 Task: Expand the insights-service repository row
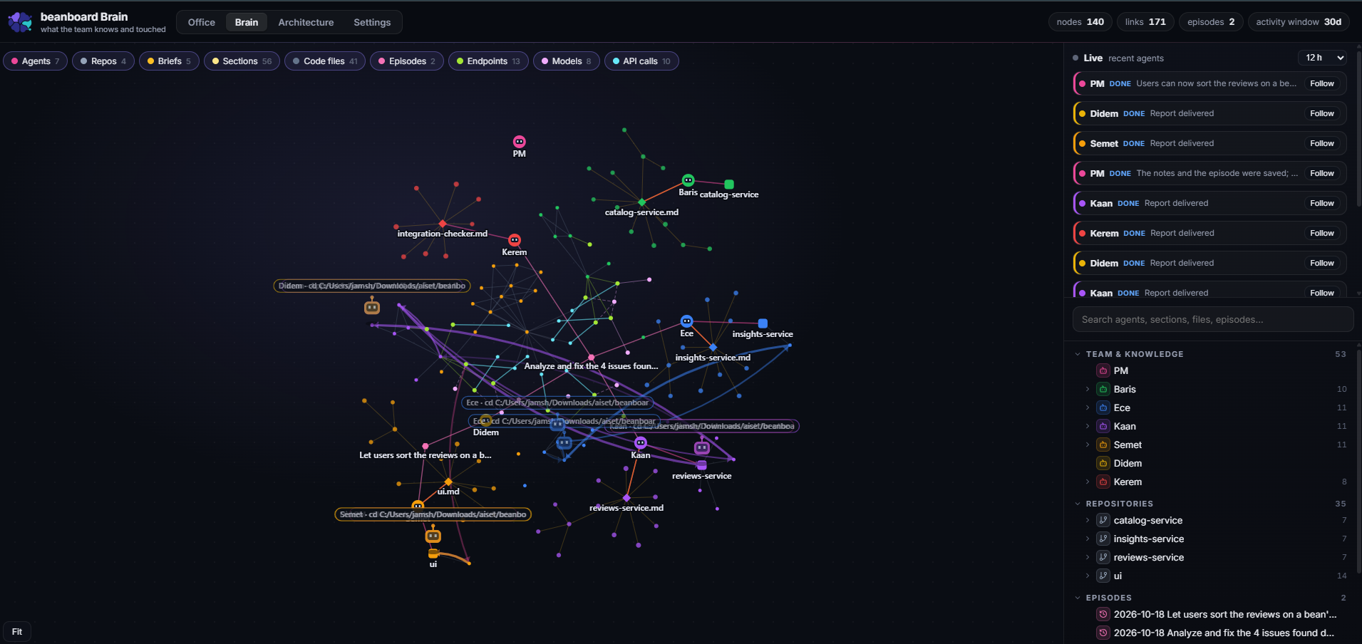[x=1088, y=539]
